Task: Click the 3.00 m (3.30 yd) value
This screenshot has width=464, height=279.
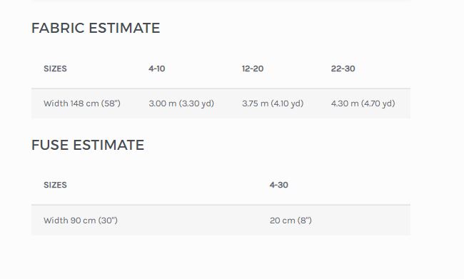Action: coord(181,103)
